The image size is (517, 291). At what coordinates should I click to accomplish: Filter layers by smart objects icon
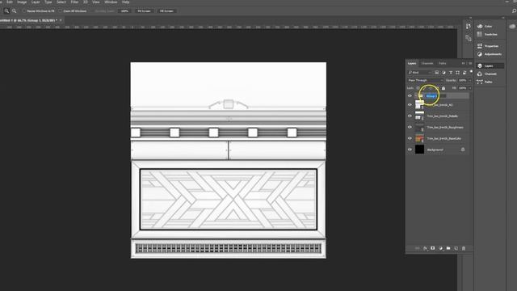point(464,72)
